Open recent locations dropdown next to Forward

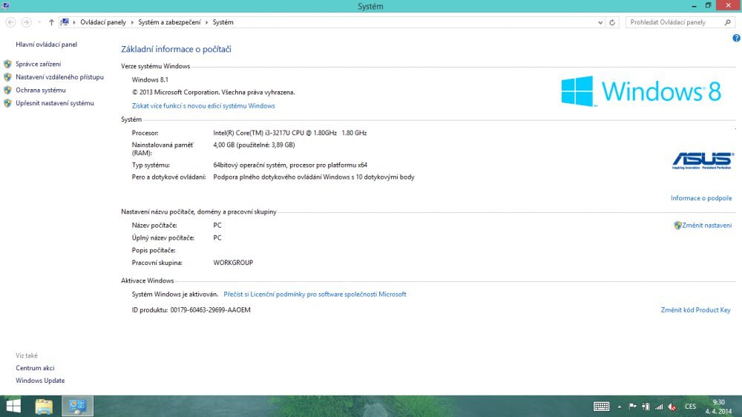point(39,22)
